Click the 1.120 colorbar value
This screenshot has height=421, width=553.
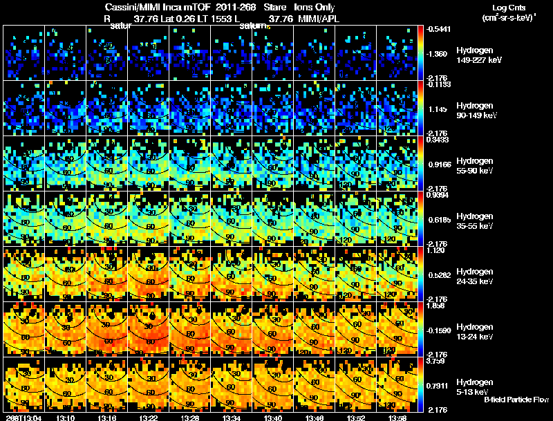pyautogui.click(x=435, y=250)
